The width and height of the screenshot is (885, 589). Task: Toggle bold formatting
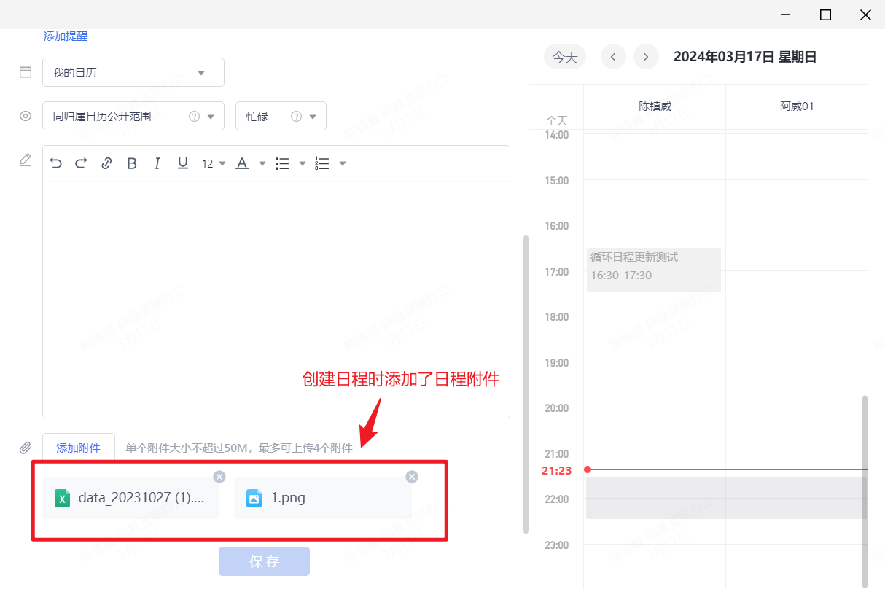pos(132,163)
